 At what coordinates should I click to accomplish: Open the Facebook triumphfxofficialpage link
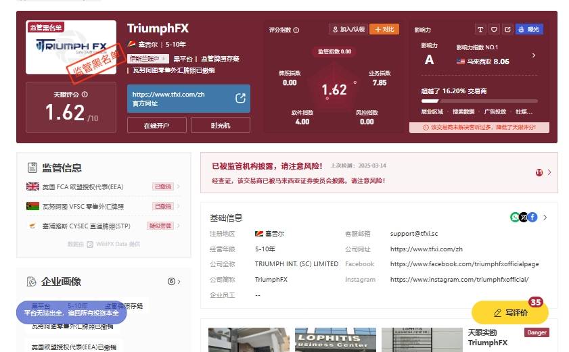click(465, 264)
